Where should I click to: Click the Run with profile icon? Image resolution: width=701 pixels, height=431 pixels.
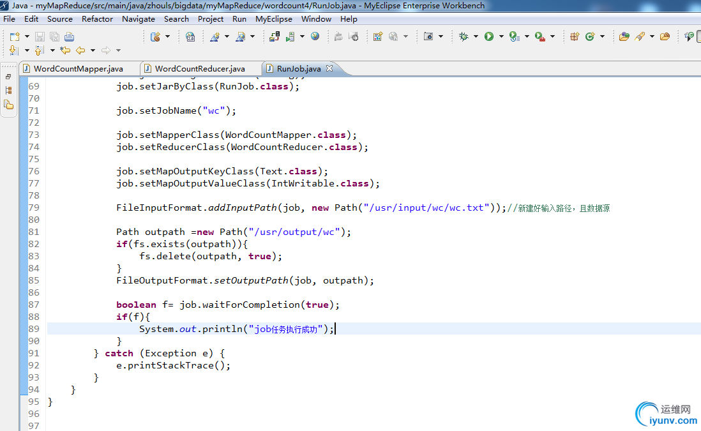pos(515,36)
